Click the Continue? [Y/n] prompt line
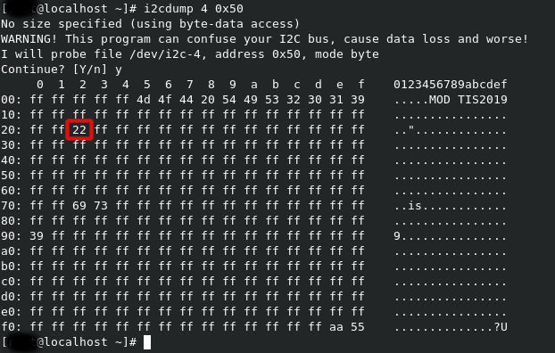The image size is (555, 353). [x=62, y=70]
